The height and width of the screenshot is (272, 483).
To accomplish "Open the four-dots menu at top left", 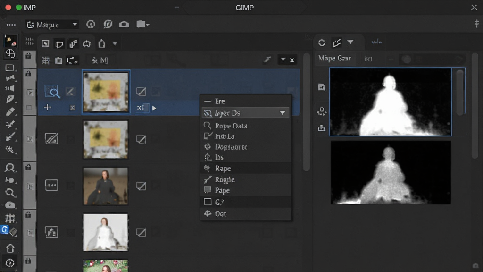I will [x=11, y=25].
